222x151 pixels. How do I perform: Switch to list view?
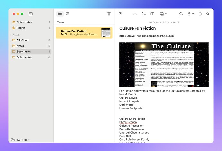pyautogui.click(x=60, y=14)
